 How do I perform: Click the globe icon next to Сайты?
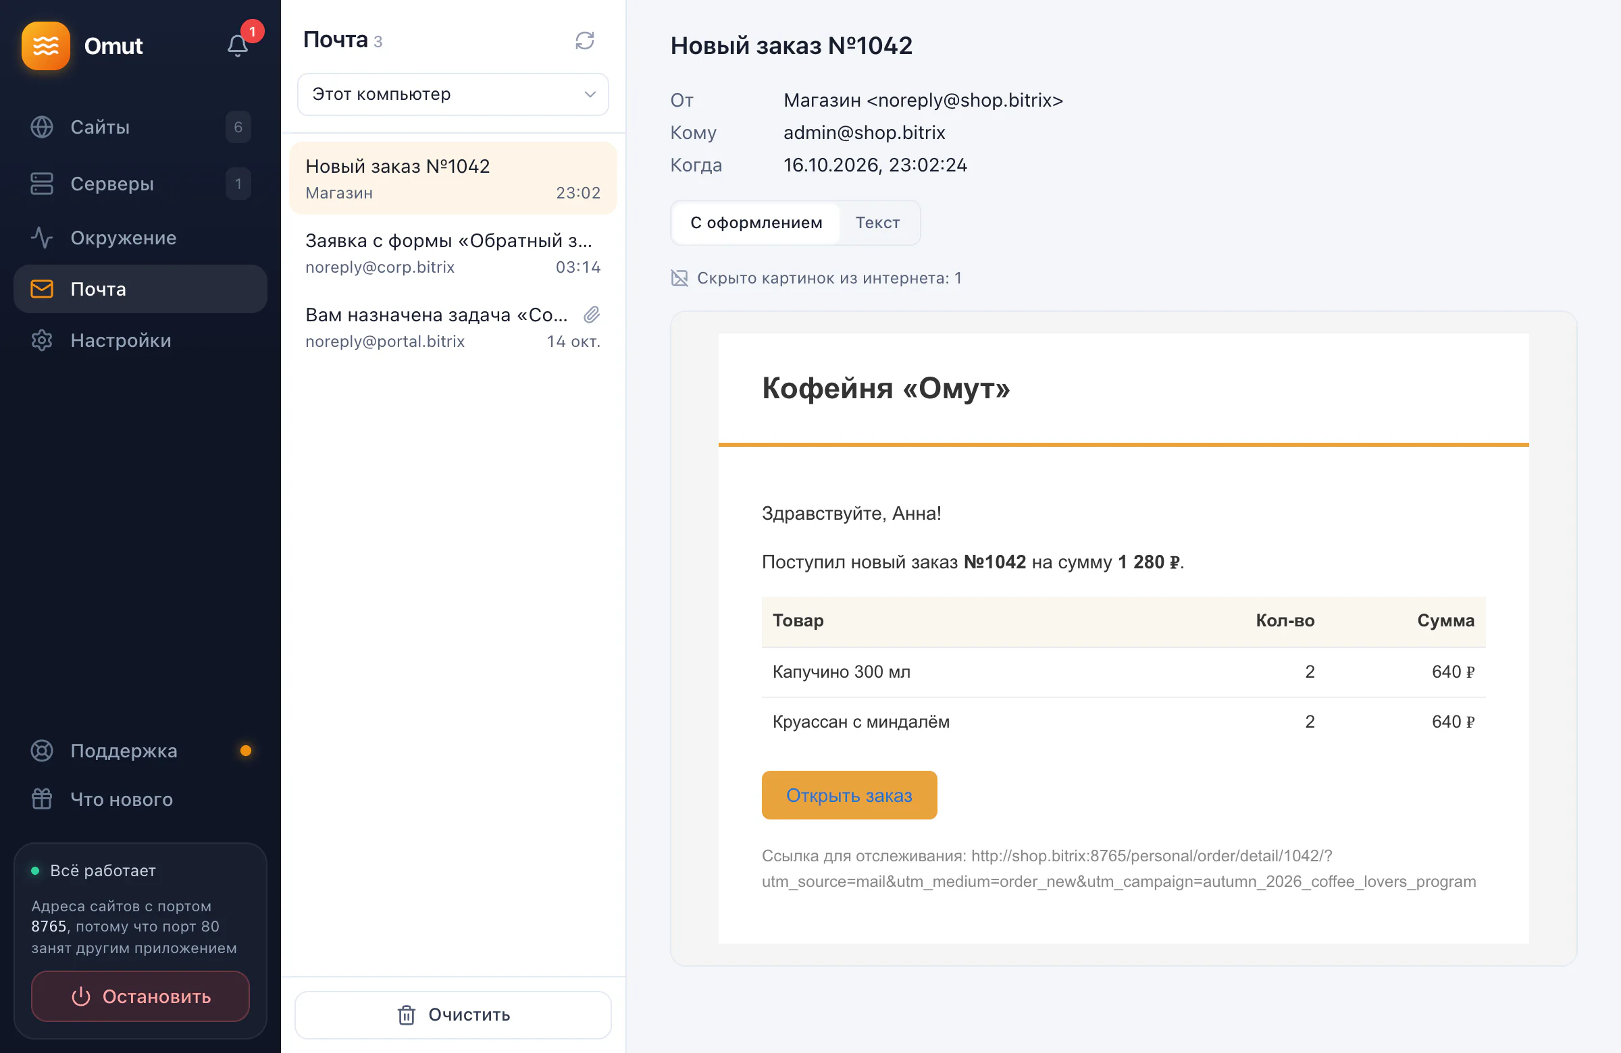tap(43, 128)
